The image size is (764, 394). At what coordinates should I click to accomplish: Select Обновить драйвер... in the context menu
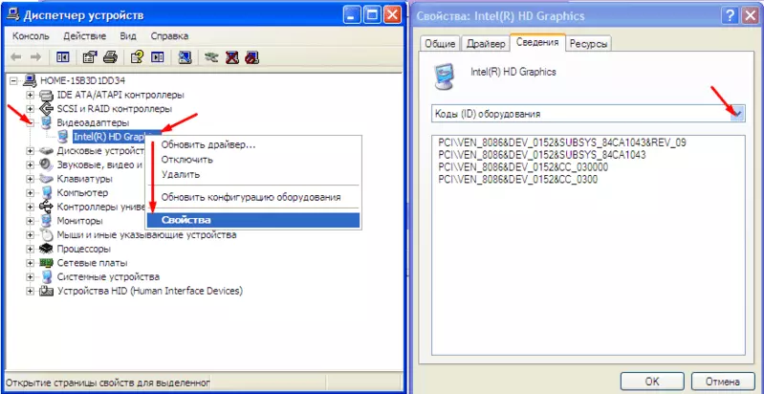[207, 144]
